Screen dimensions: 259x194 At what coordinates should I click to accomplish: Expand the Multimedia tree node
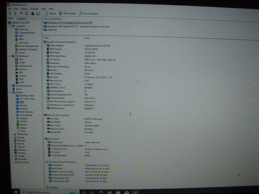pyautogui.click(x=12, y=134)
